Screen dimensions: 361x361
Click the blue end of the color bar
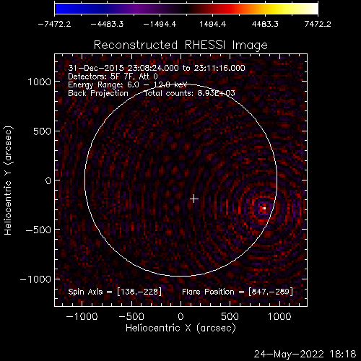pos(60,9)
